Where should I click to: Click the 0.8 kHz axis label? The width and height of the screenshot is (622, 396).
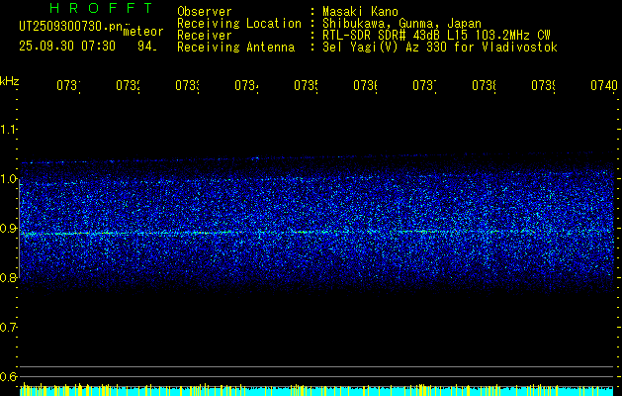coord(8,277)
